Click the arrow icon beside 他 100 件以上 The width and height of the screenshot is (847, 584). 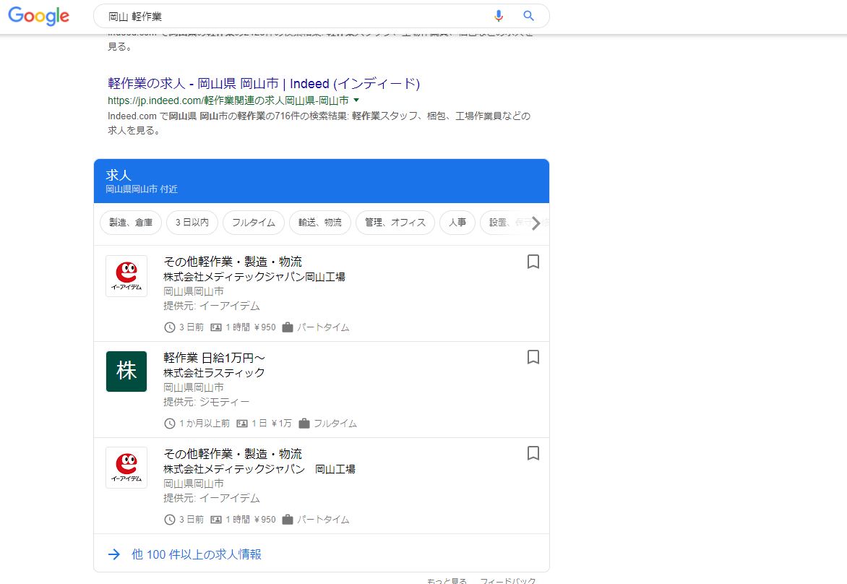[x=113, y=554]
